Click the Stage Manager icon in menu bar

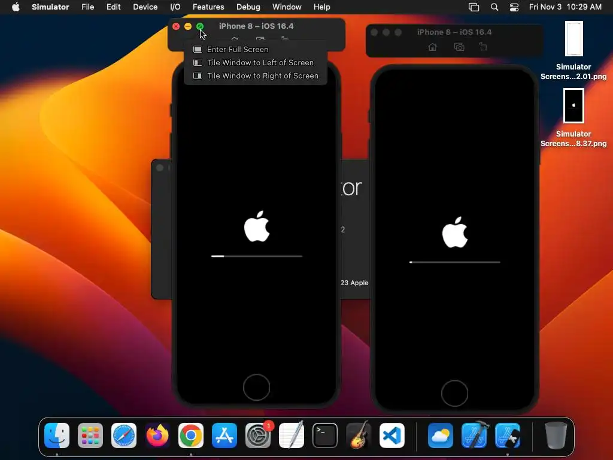click(x=474, y=7)
